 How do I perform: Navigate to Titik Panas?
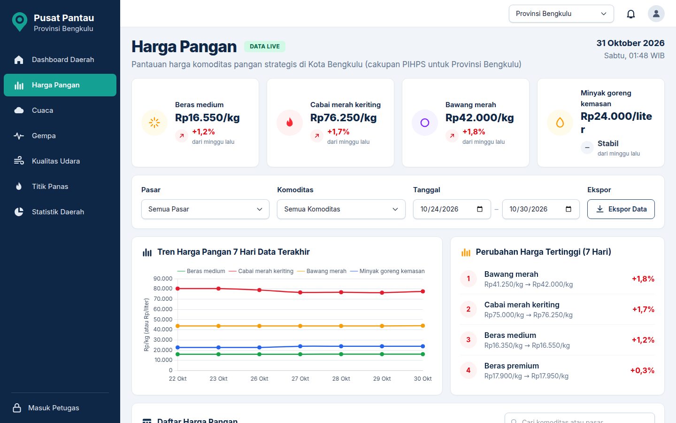60,187
